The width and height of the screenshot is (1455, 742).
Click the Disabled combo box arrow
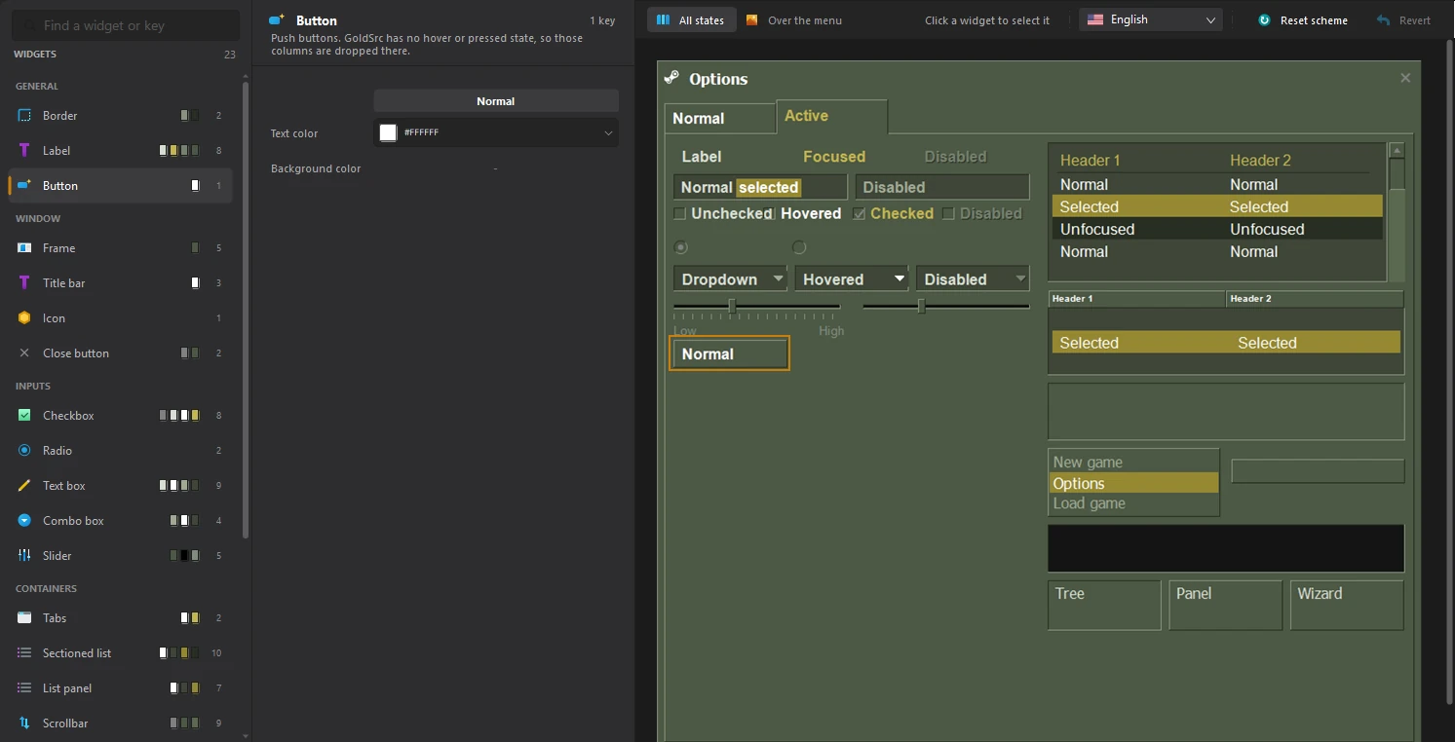(x=1020, y=278)
